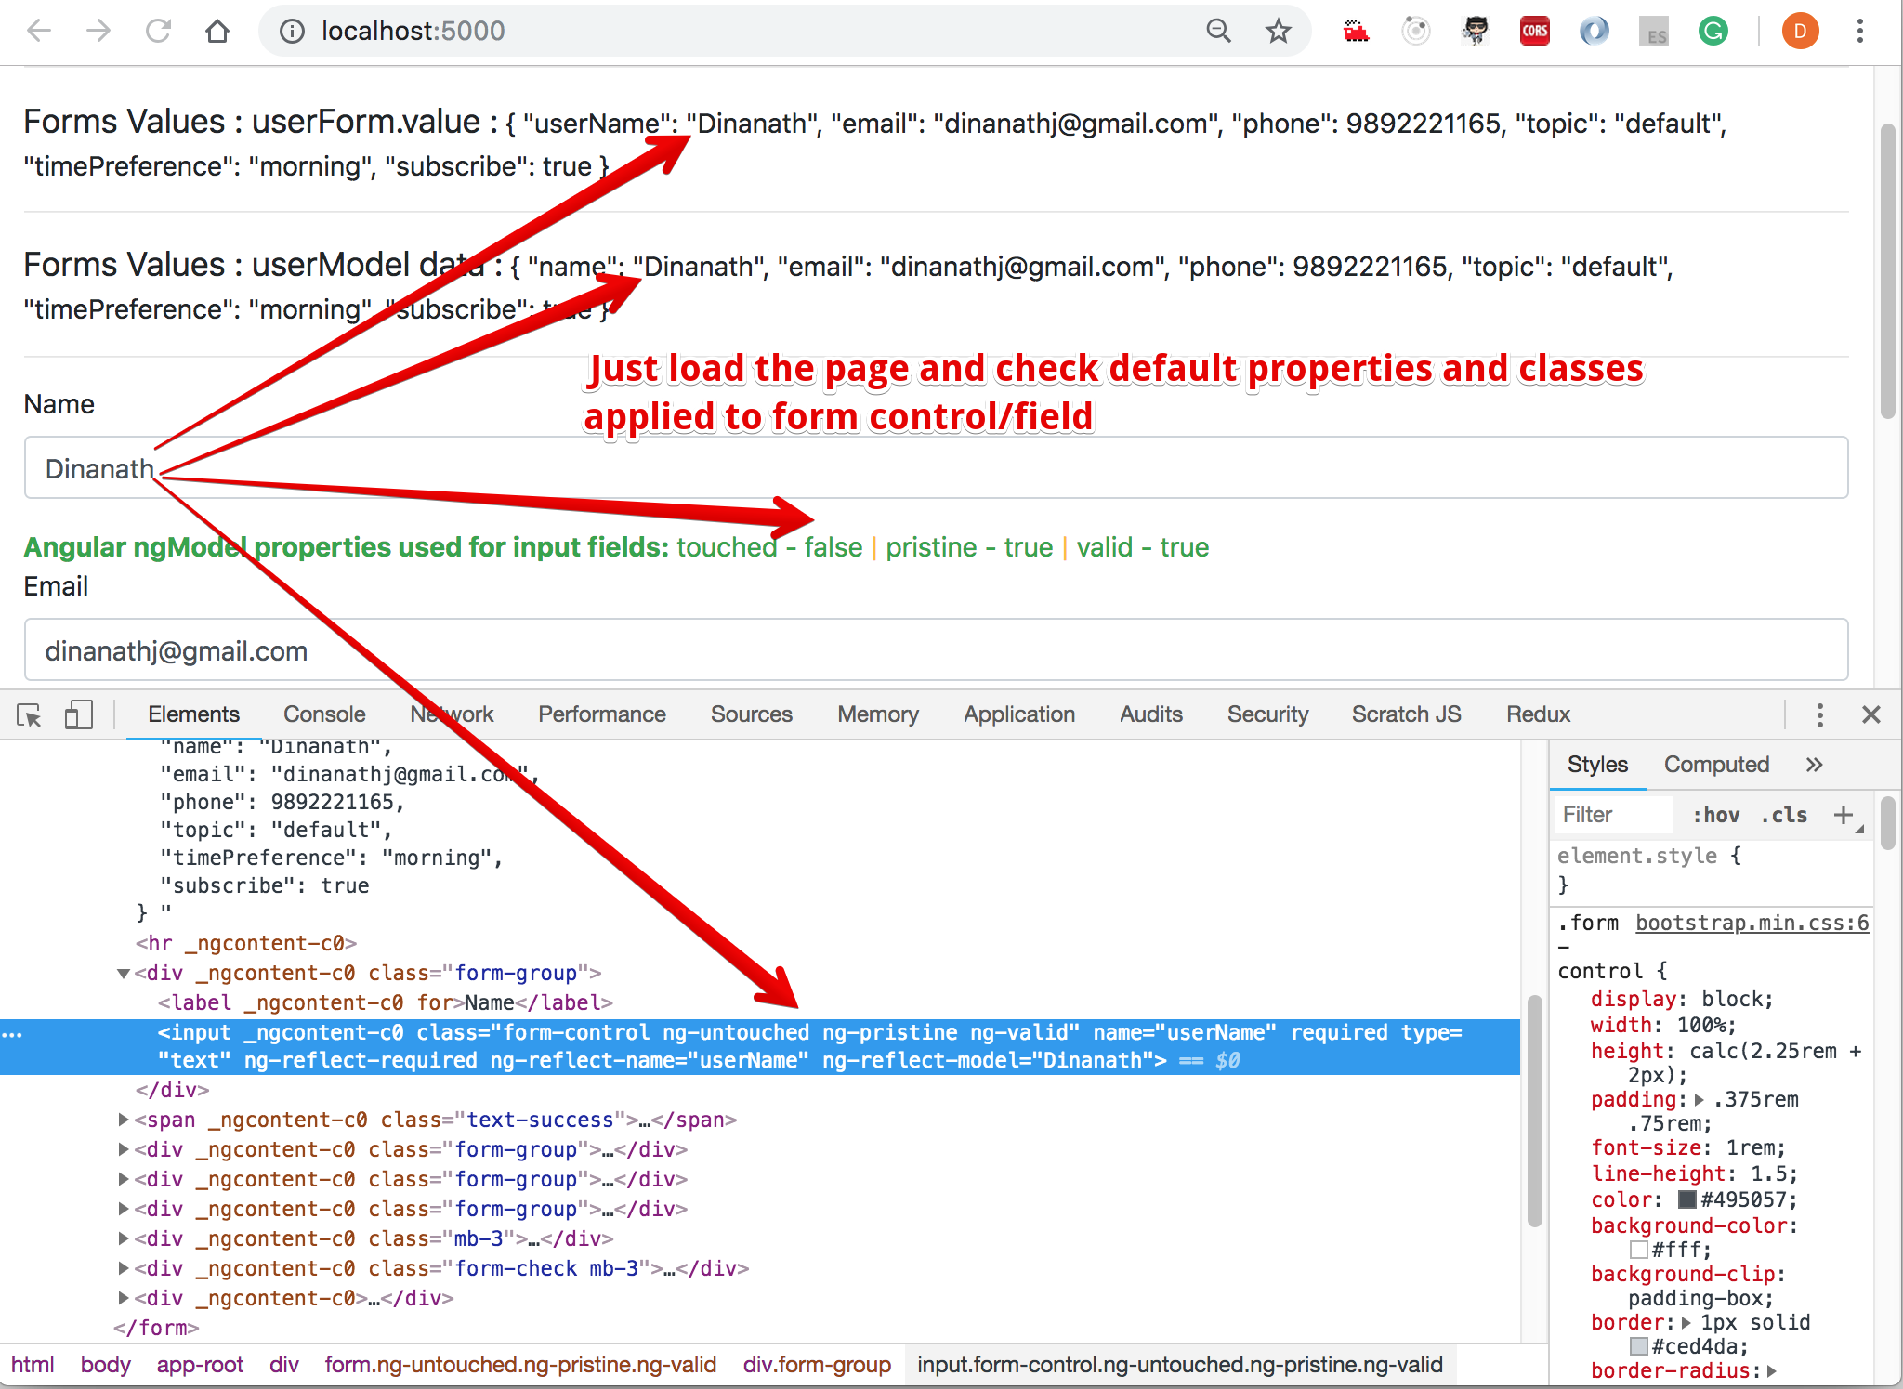Click the new style rule plus icon
The width and height of the screenshot is (1903, 1389).
1844,815
